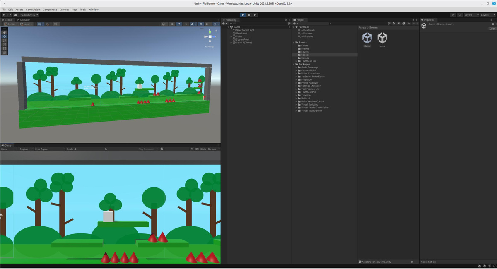This screenshot has width=497, height=269.
Task: Click Search by Label icon in Project
Action: (398, 24)
